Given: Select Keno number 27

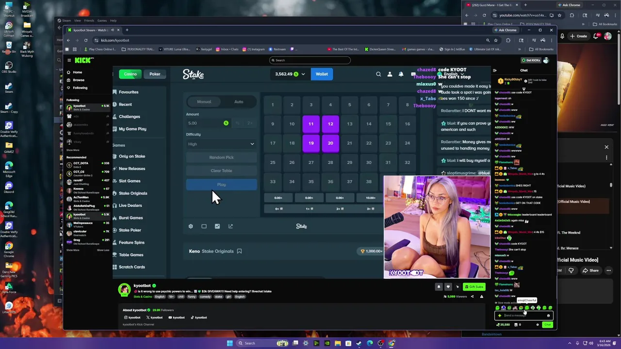Looking at the screenshot, I should click(311, 162).
